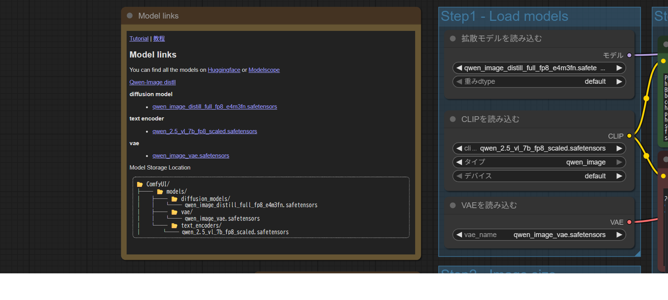668x300 pixels.
Task: Collapse the 拡散モデルを読み込む node
Action: pos(452,39)
